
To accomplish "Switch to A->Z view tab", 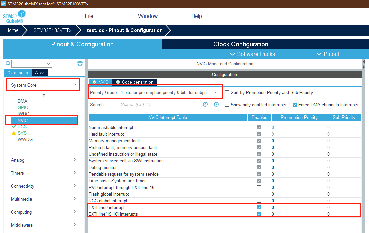I will tap(40, 73).
